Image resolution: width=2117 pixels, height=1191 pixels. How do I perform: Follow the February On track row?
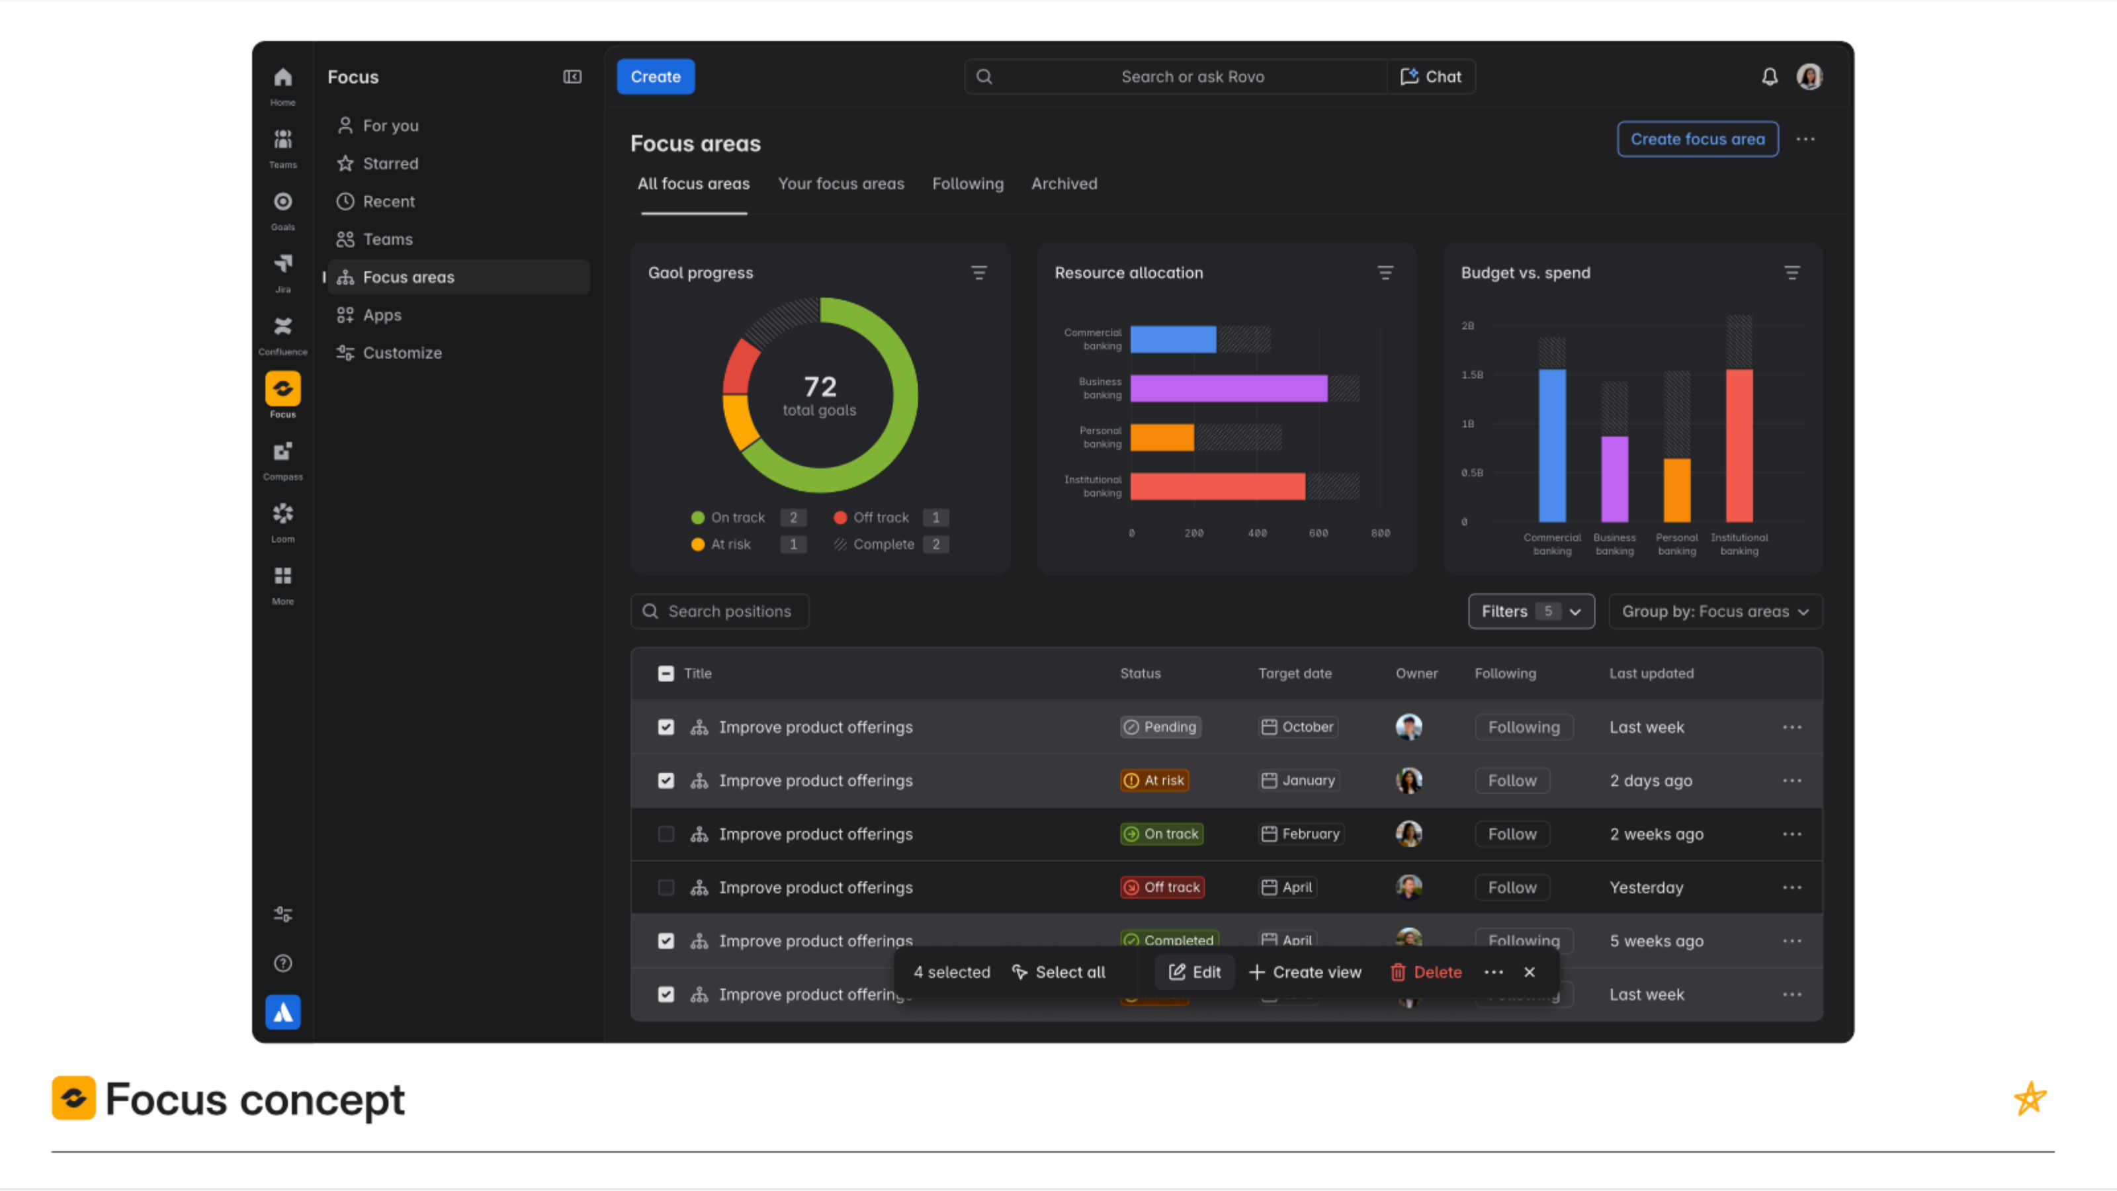[1511, 834]
